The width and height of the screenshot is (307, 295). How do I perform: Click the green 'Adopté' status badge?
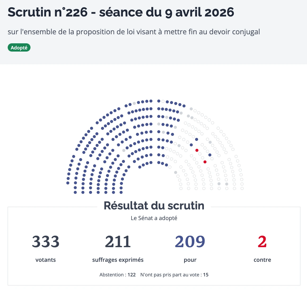19,48
